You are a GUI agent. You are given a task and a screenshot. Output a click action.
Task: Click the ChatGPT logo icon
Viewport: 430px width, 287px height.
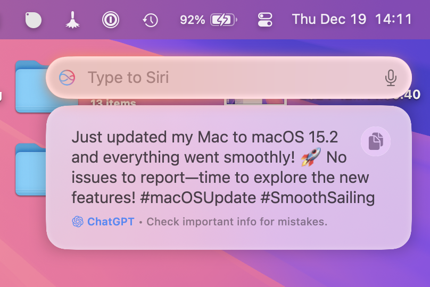(78, 222)
